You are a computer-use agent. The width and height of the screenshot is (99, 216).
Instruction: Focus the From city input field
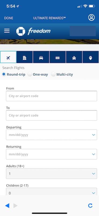point(52,96)
